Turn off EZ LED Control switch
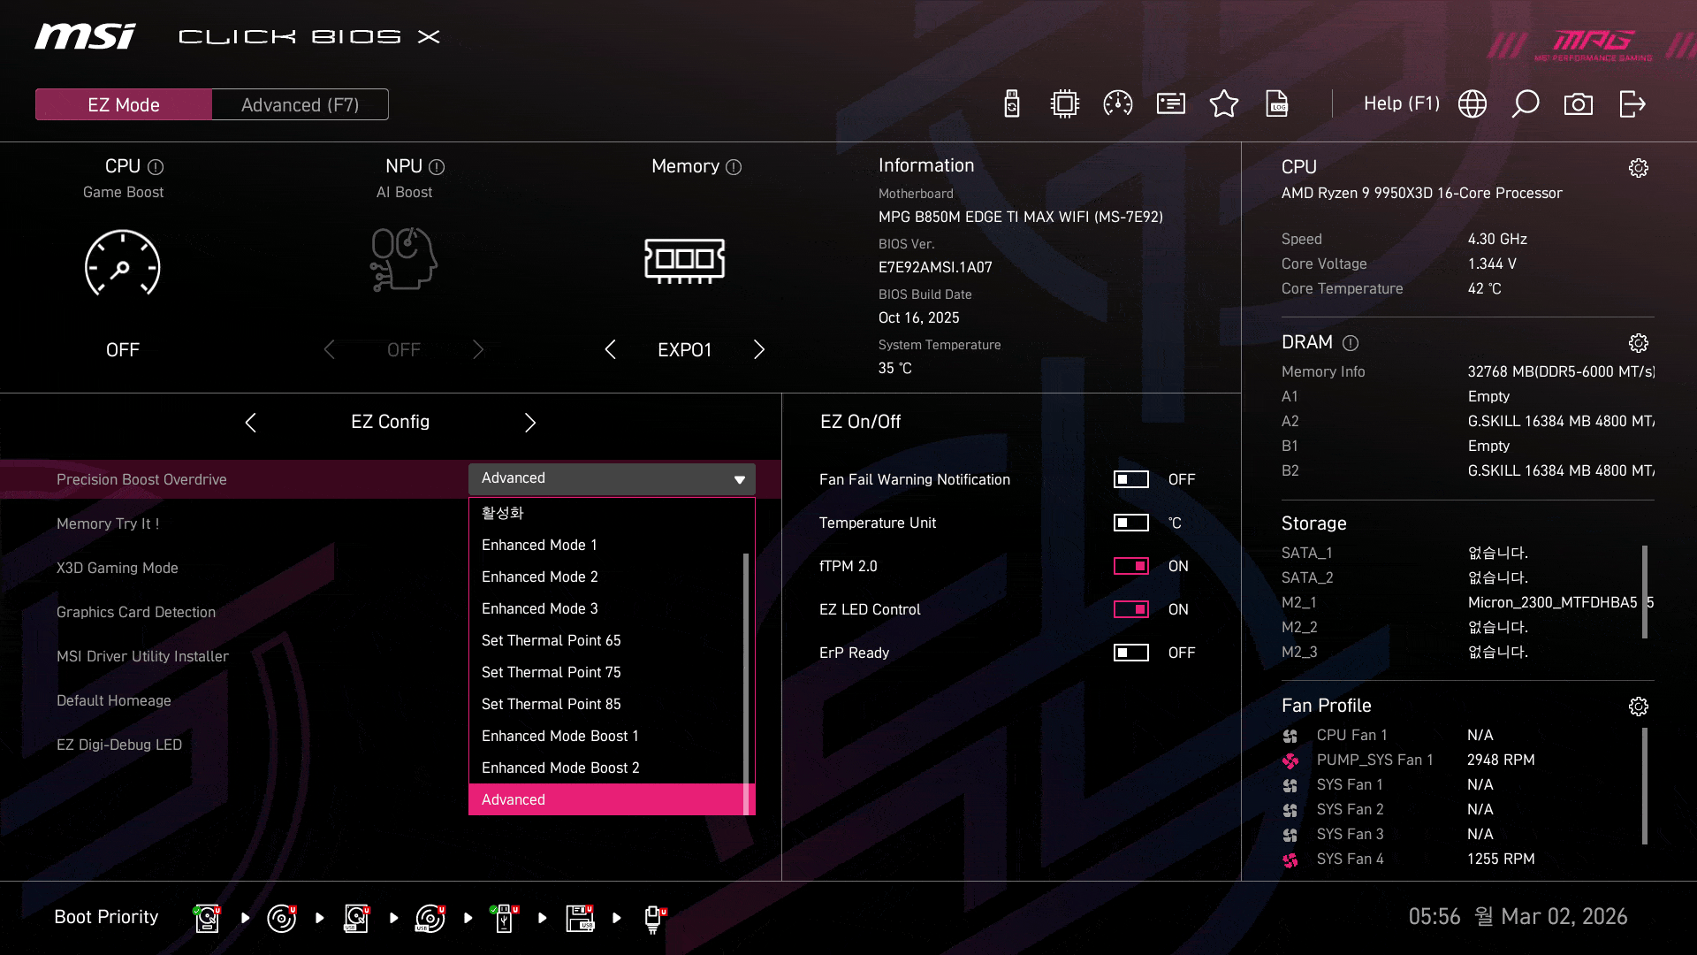 1130,609
